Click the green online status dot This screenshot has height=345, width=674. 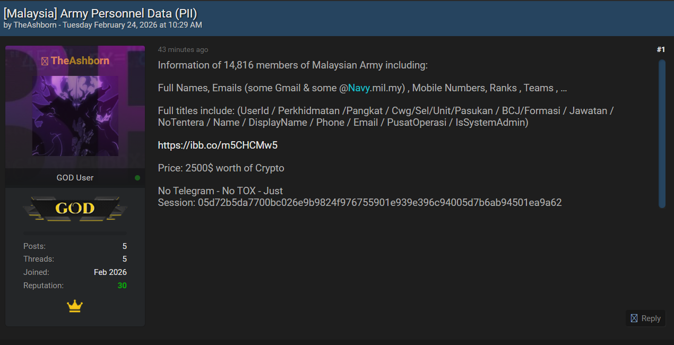coord(137,178)
